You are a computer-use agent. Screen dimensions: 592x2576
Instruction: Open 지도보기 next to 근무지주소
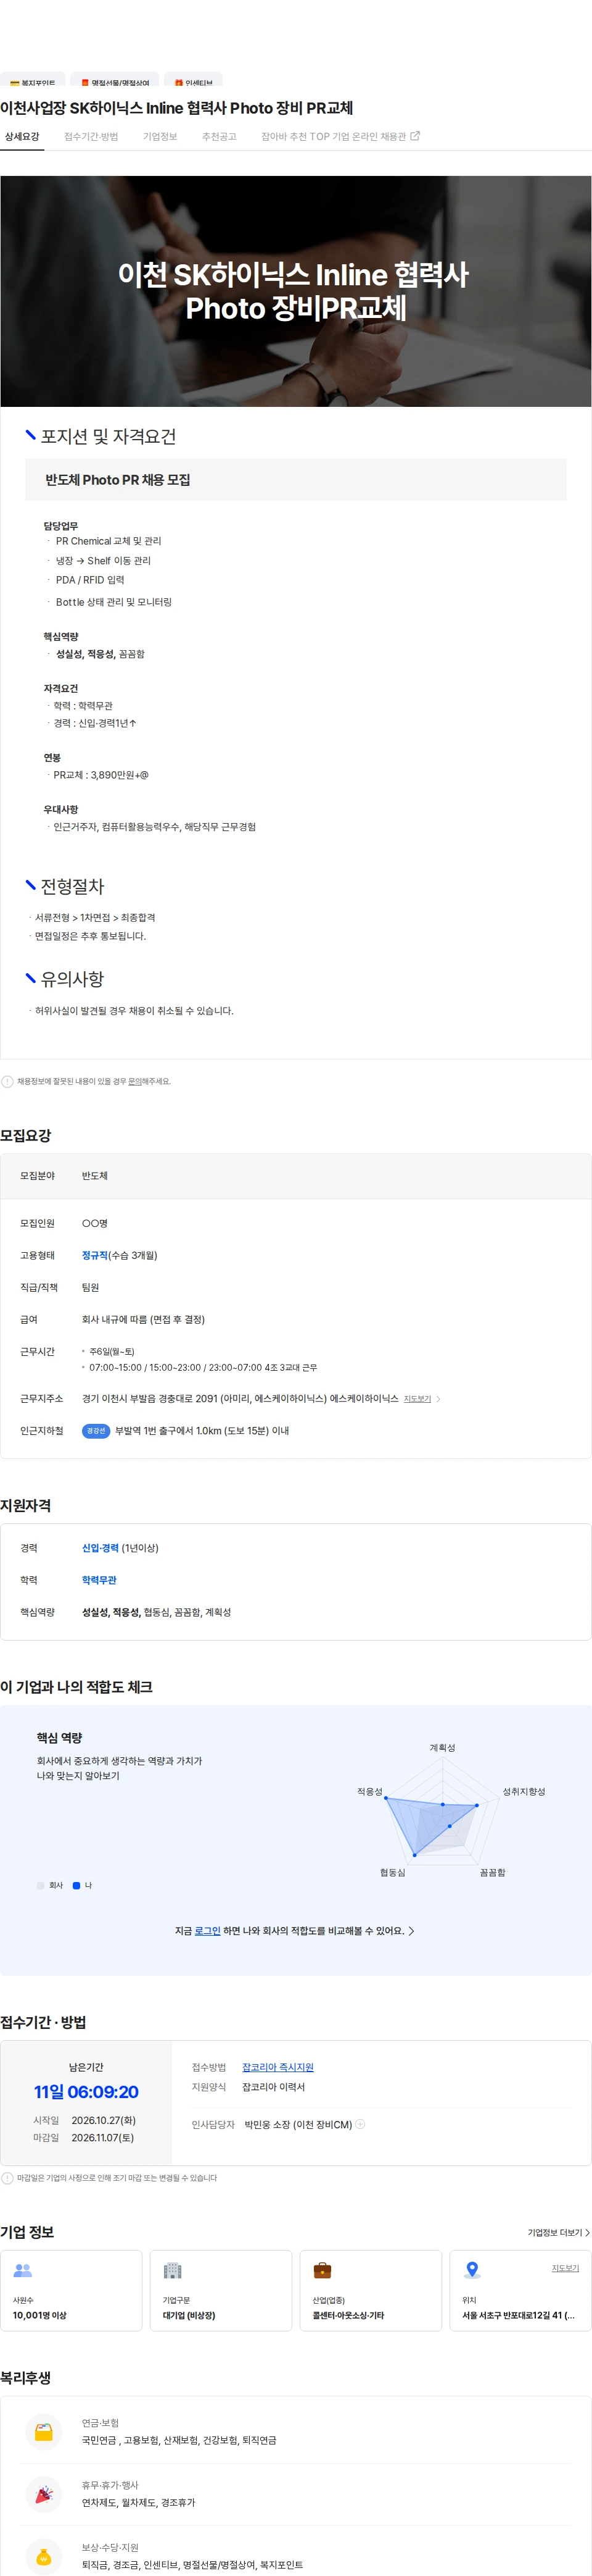point(417,1399)
